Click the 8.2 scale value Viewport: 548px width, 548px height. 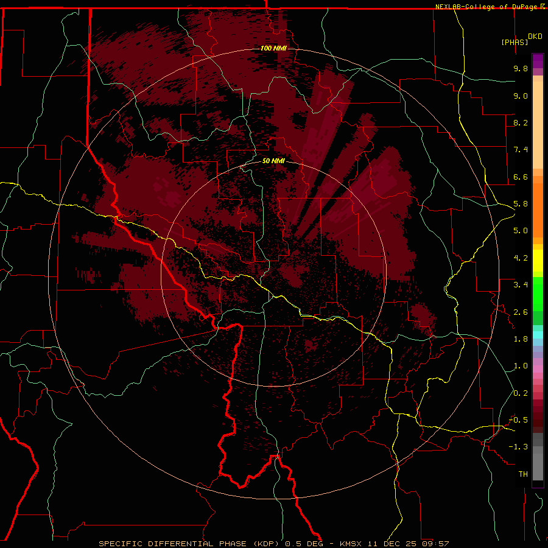click(521, 122)
